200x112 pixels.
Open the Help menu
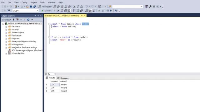click(60, 2)
